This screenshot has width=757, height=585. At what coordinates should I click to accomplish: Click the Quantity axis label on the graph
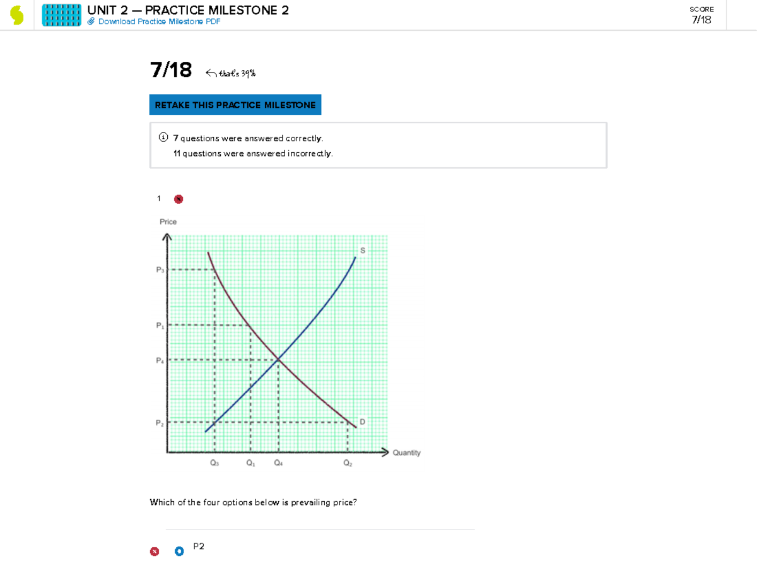click(x=406, y=452)
